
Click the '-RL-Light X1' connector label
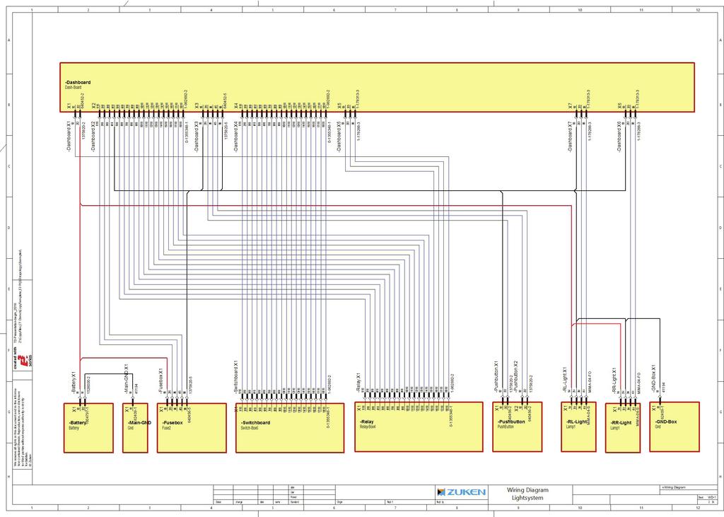click(565, 380)
